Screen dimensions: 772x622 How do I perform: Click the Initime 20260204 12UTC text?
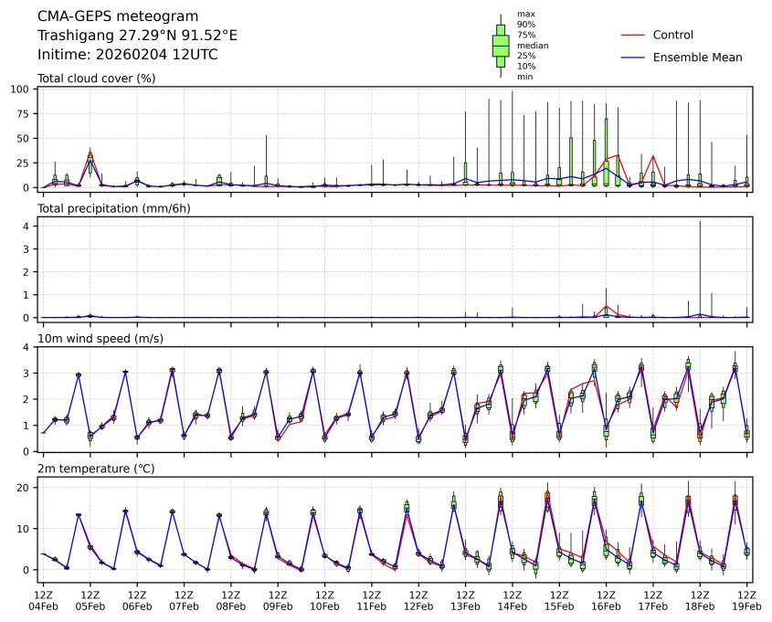(x=127, y=55)
